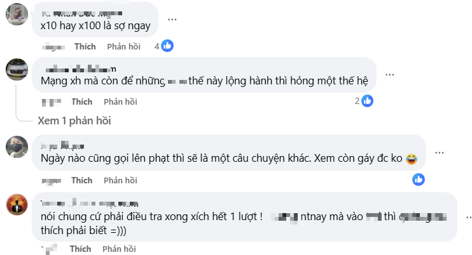The width and height of the screenshot is (472, 255).
Task: Click the like reaction icon showing 4
Action: click(x=167, y=46)
